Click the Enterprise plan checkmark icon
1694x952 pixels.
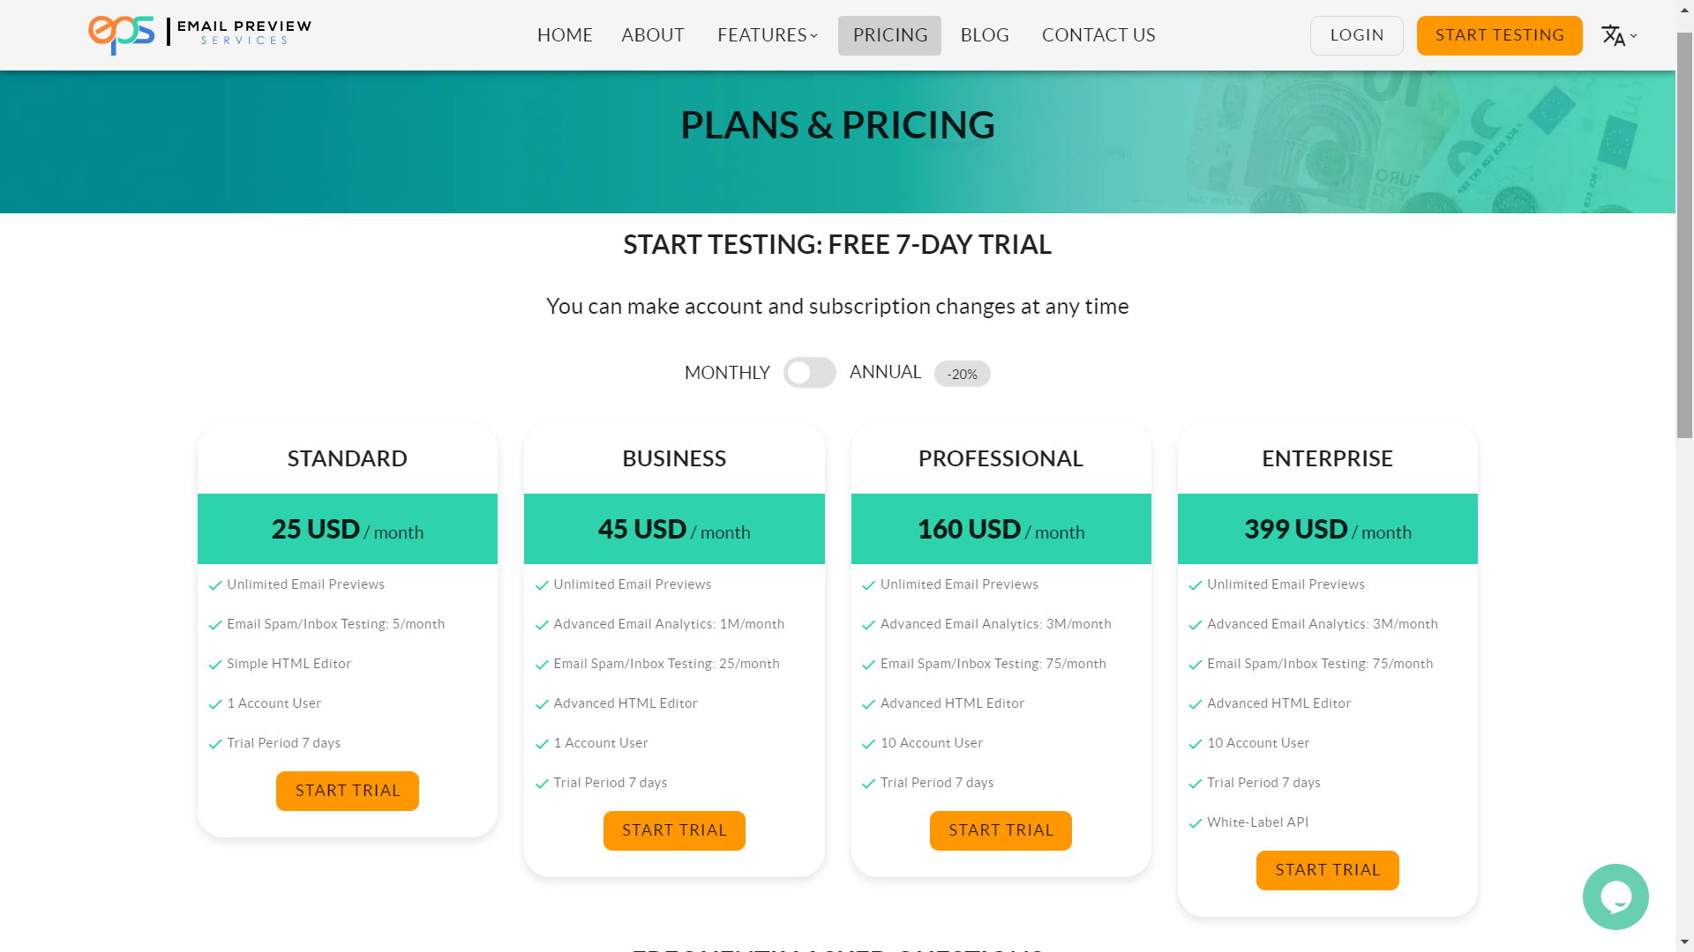pyautogui.click(x=1195, y=584)
